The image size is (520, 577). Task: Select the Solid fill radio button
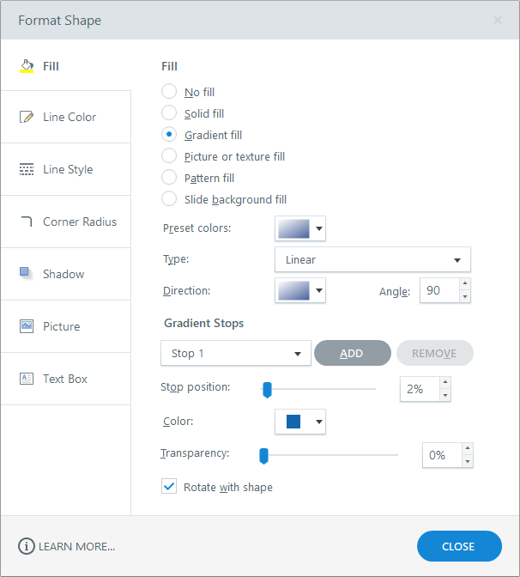pos(169,113)
